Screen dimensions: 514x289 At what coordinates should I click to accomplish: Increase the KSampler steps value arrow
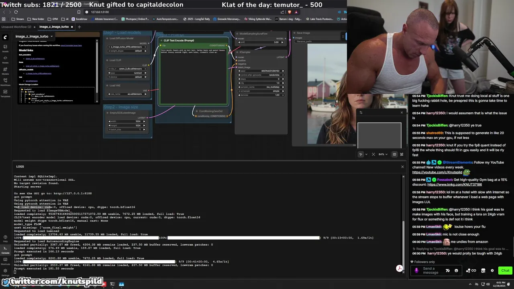[283, 79]
